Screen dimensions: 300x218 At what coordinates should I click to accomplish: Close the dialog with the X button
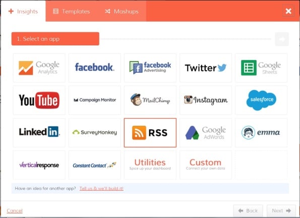coord(288,11)
